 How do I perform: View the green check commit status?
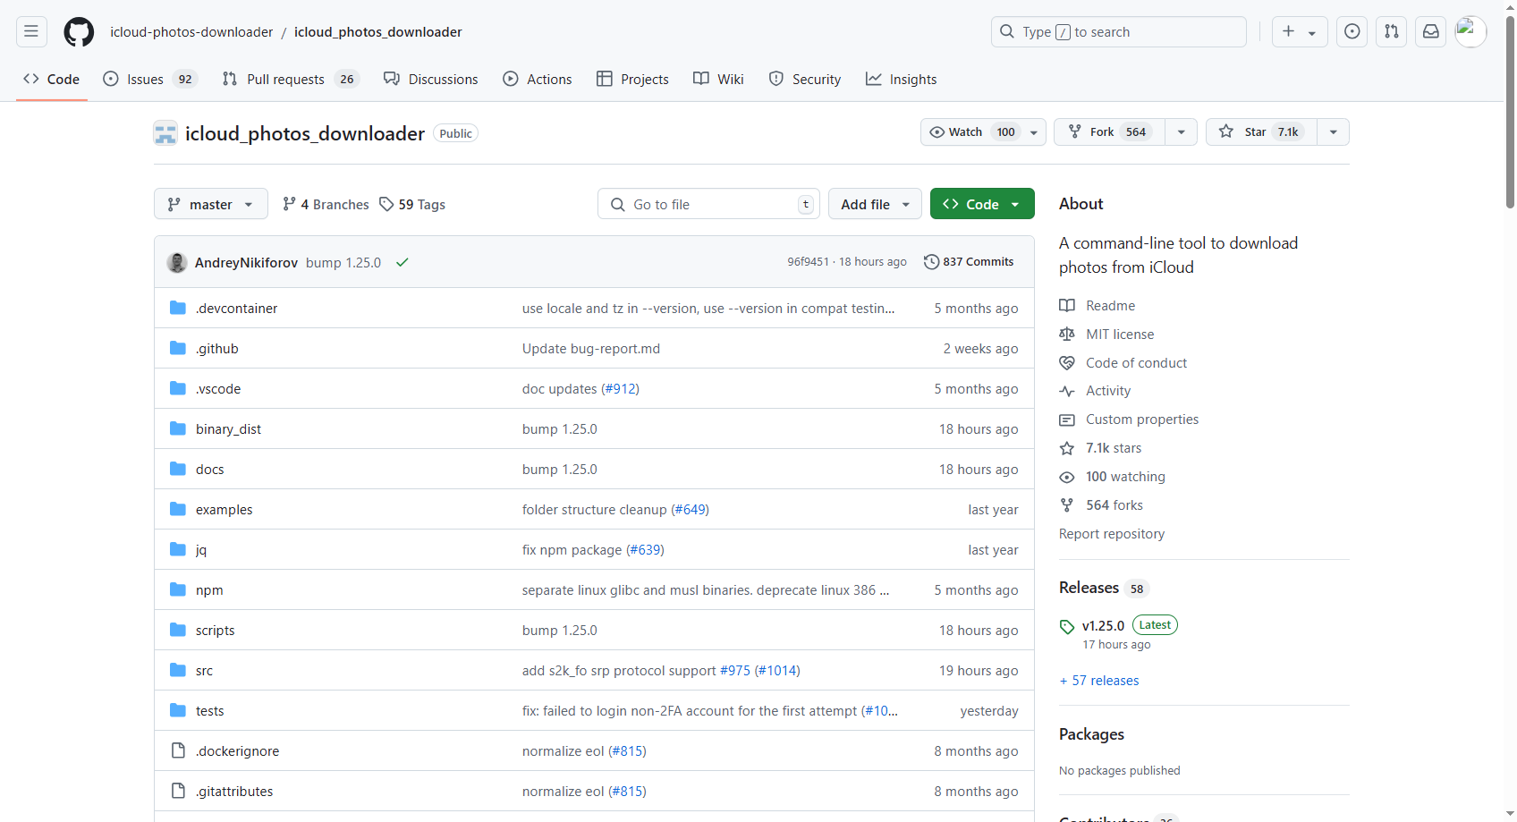point(403,262)
